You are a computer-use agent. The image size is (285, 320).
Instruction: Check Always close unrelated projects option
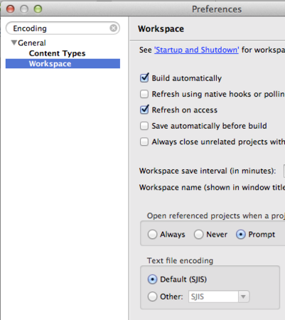(x=144, y=142)
